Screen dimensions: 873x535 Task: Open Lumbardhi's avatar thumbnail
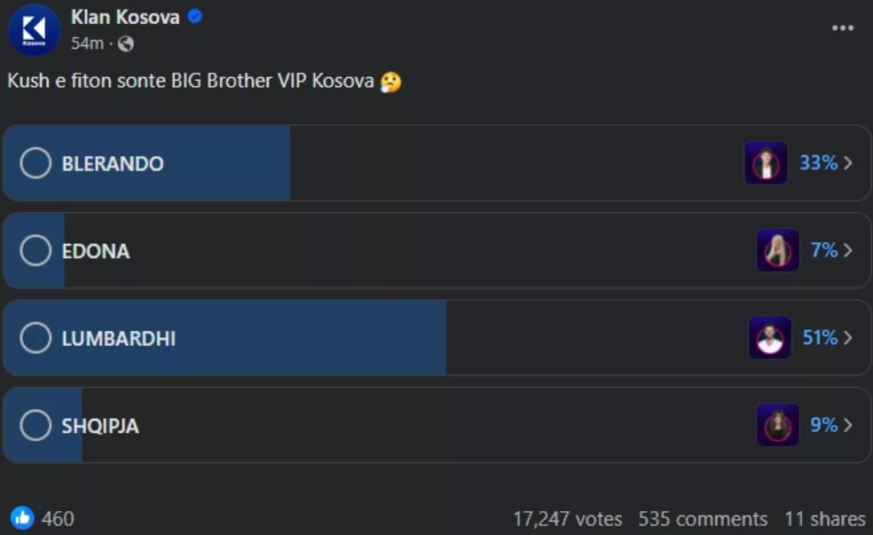(x=770, y=337)
